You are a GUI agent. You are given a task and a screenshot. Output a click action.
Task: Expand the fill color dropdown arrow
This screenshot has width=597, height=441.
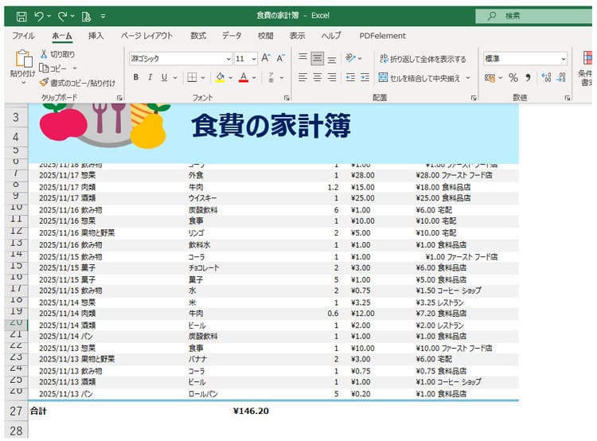click(x=230, y=78)
